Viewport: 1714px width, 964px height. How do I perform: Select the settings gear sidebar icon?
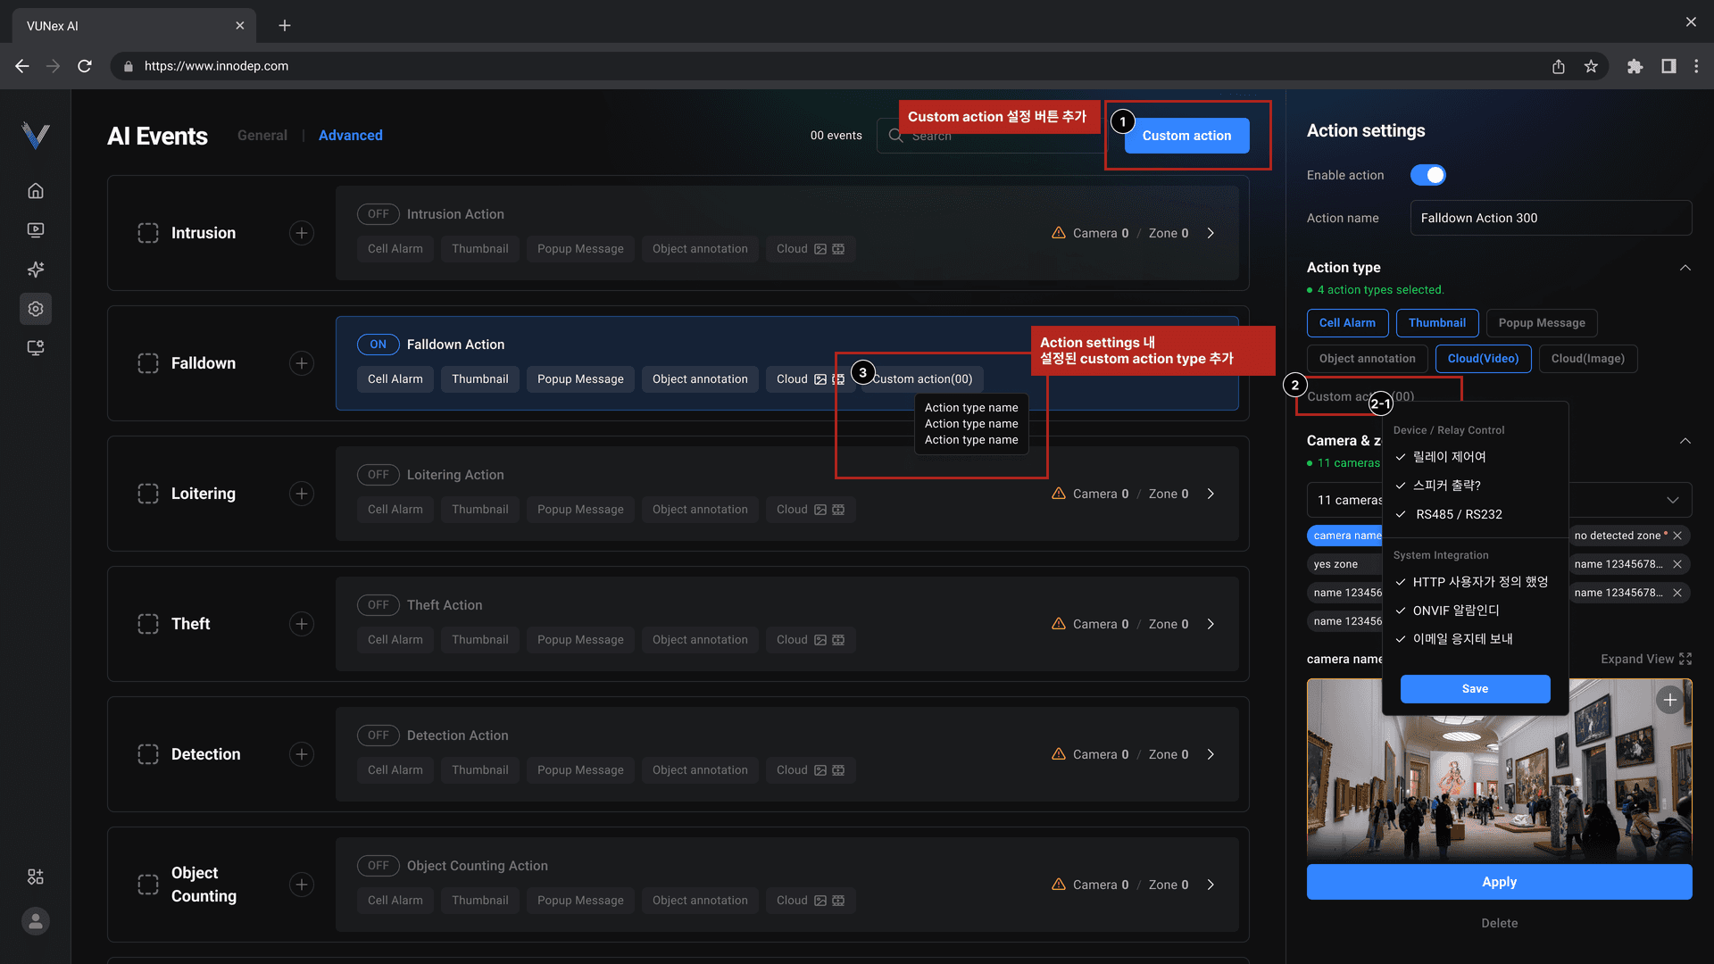tap(36, 309)
